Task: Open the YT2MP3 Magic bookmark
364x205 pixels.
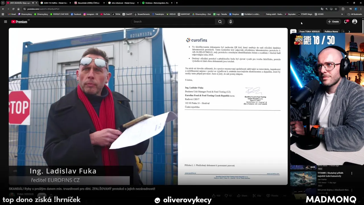Action: pyautogui.click(x=305, y=14)
